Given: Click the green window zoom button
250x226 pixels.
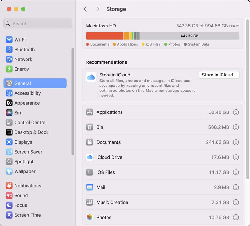Looking at the screenshot, I should click(23, 9).
